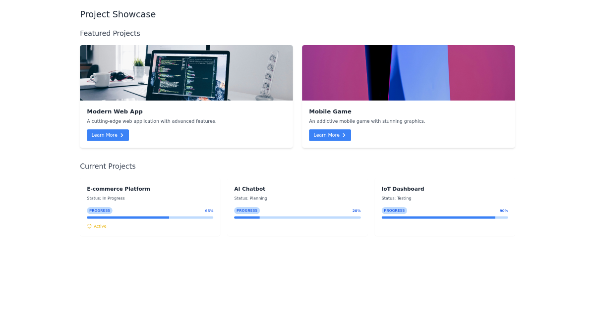The width and height of the screenshot is (595, 312).
Task: Click the chevron icon in Mobile Game's Learn More
Action: point(344,135)
